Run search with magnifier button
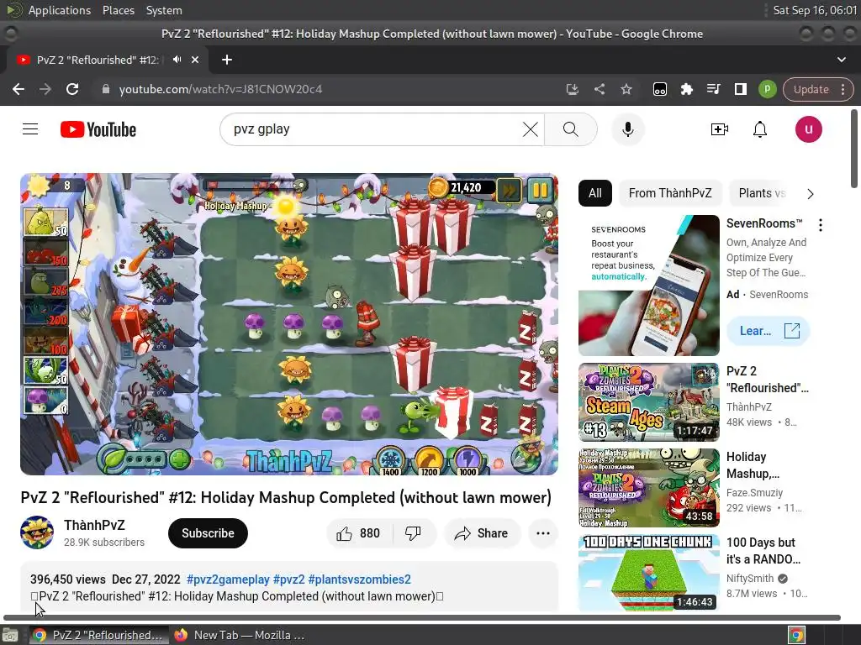 [x=571, y=129]
